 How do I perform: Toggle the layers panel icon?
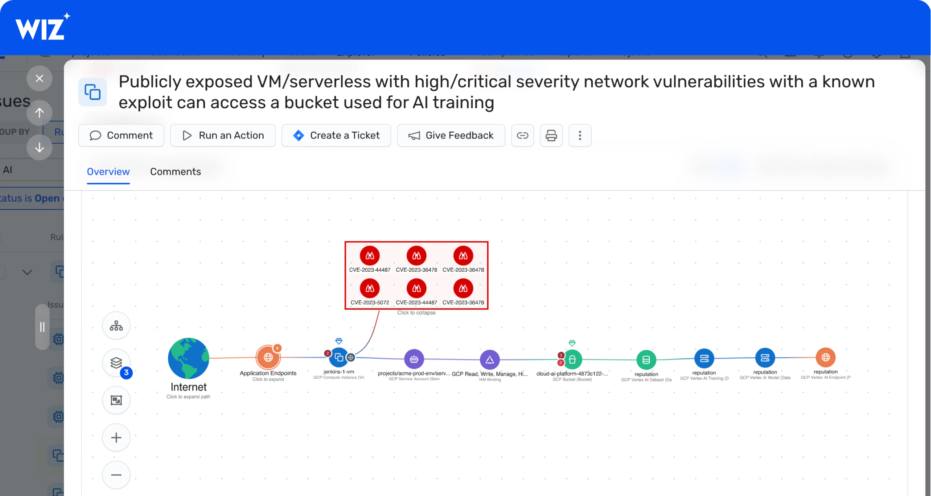coord(116,363)
